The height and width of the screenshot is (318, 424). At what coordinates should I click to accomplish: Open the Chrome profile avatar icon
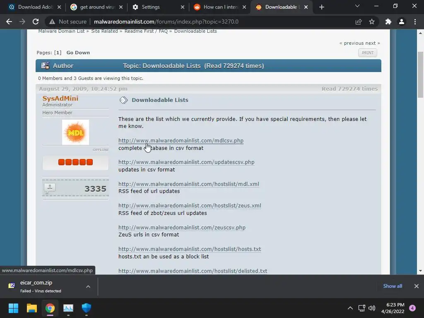(402, 22)
